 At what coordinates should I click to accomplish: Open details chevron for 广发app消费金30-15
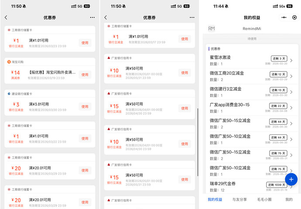(291, 108)
